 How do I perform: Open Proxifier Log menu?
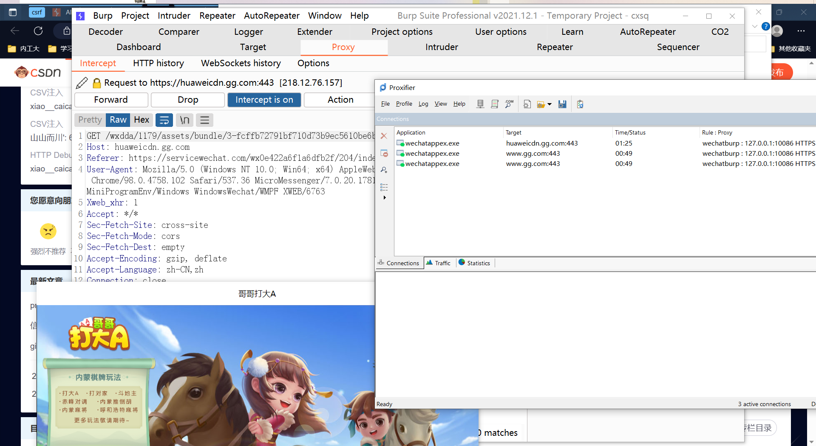click(x=423, y=104)
